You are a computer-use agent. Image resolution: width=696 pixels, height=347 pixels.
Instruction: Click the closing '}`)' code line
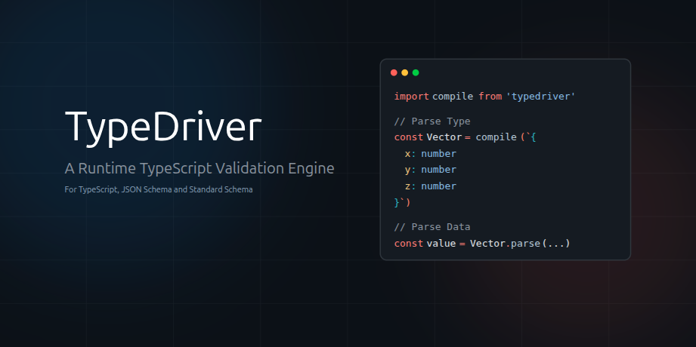point(403,202)
